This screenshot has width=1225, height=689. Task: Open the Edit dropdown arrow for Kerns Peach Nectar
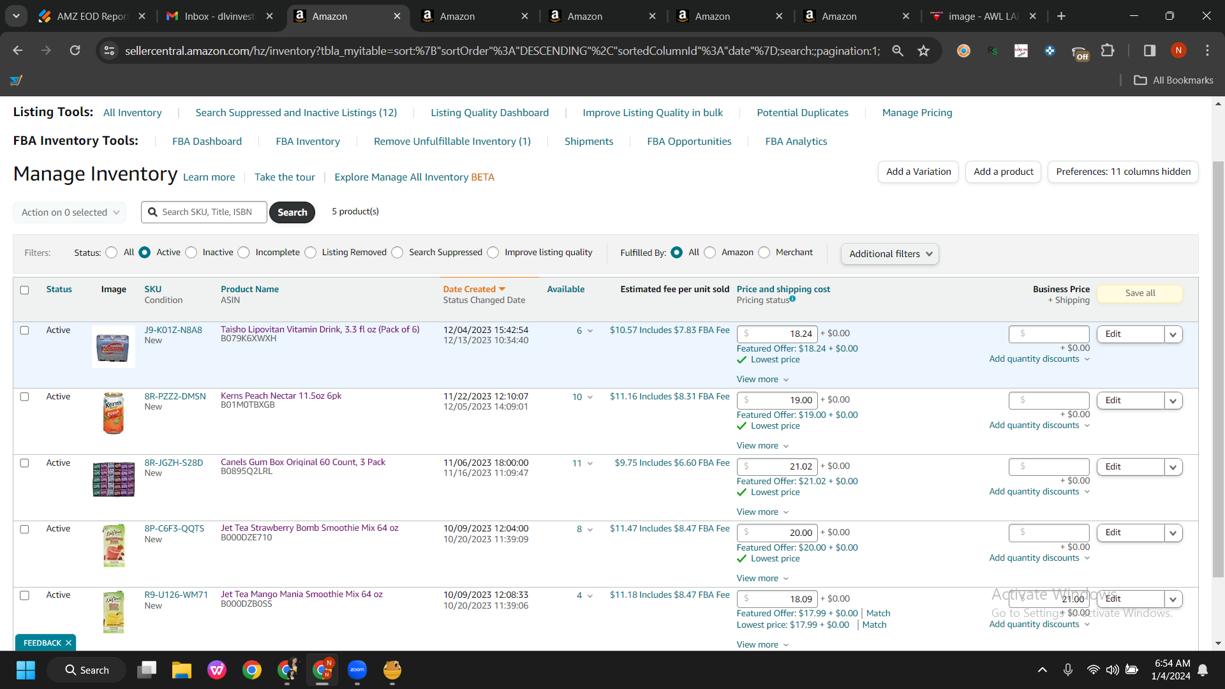click(1173, 401)
